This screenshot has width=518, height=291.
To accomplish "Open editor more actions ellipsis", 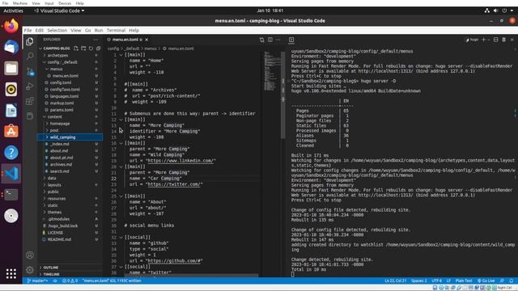I will pos(278,40).
